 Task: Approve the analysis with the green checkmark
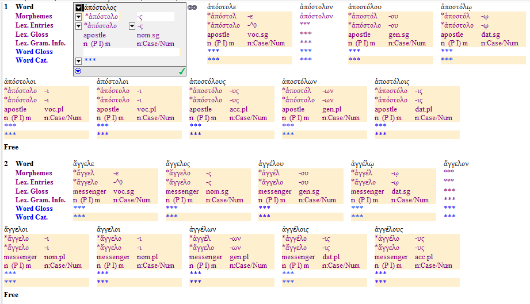(181, 71)
